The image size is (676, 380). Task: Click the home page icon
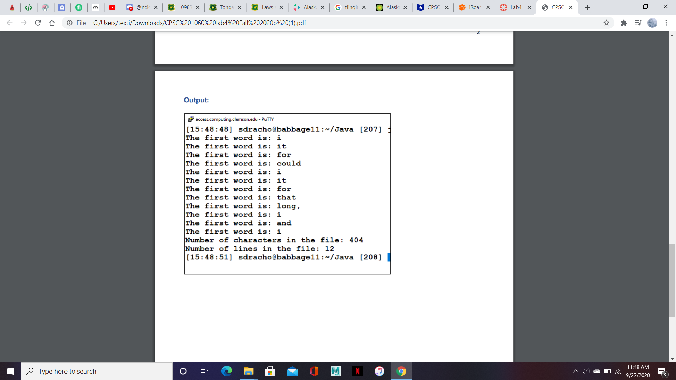click(52, 23)
